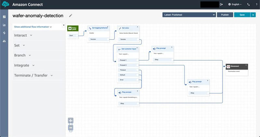Screen dimensions: 260x137
Task: Open the Latest: Published version dropdown
Action: [189, 15]
